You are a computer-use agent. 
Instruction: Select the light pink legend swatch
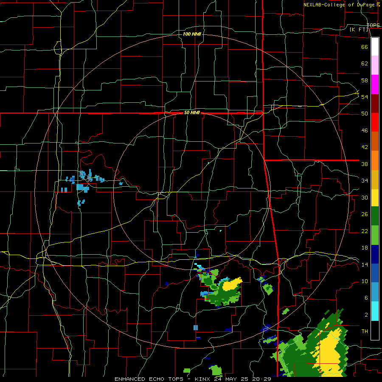click(375, 65)
